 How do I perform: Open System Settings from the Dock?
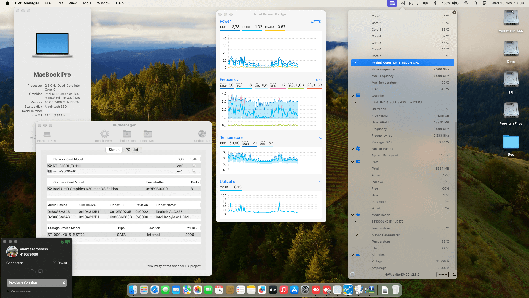(x=305, y=289)
